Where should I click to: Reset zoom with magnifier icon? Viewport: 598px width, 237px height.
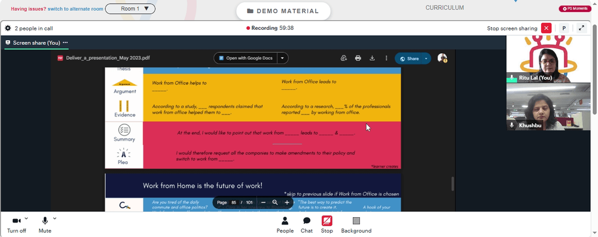pos(274,202)
